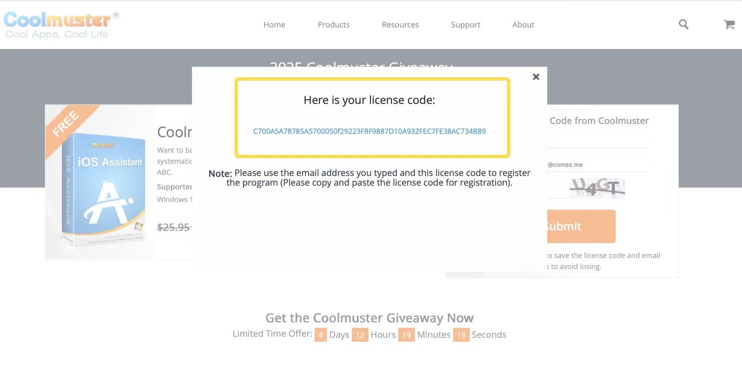Click the captcha image to refresh it
Screen dimensions: 742x368
597,188
